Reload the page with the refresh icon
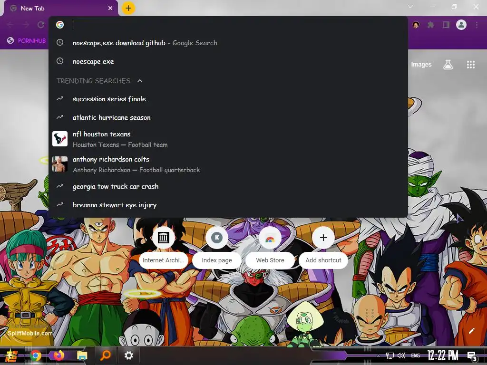 41,25
